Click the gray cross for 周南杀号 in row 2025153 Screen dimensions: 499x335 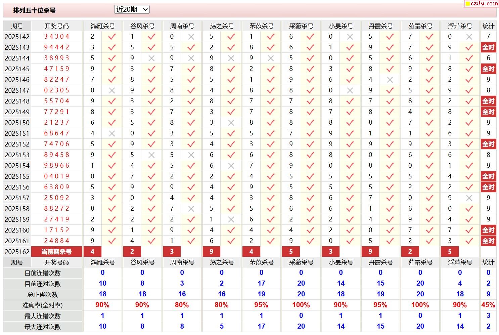tap(191, 155)
